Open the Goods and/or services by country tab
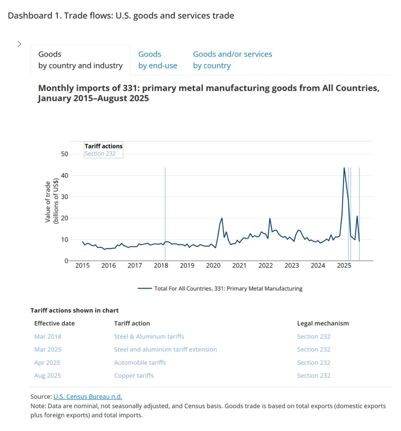The height and width of the screenshot is (431, 401). (233, 60)
